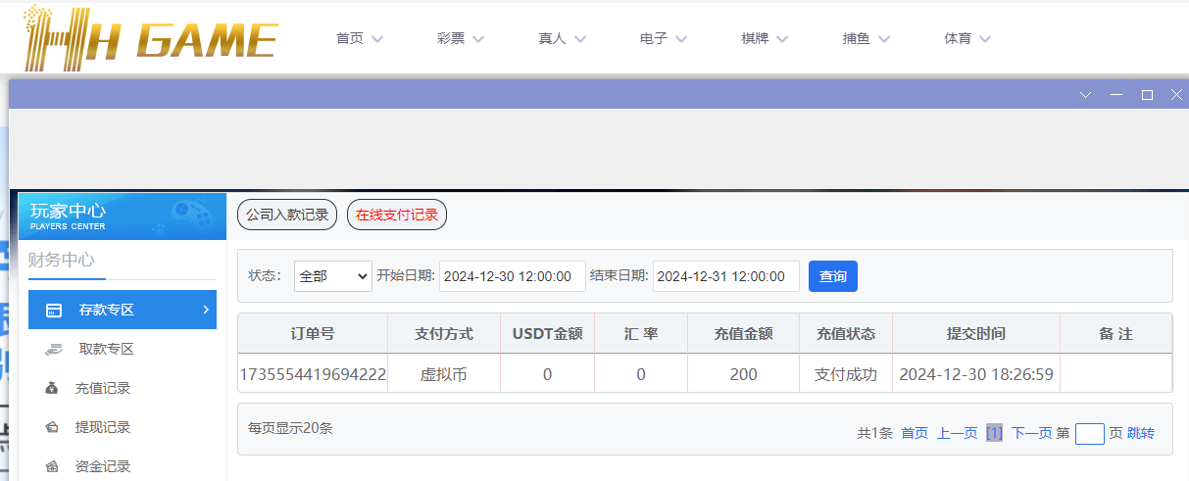The height and width of the screenshot is (481, 1189).
Task: Expand the 首页 navigation menu
Action: tap(359, 39)
